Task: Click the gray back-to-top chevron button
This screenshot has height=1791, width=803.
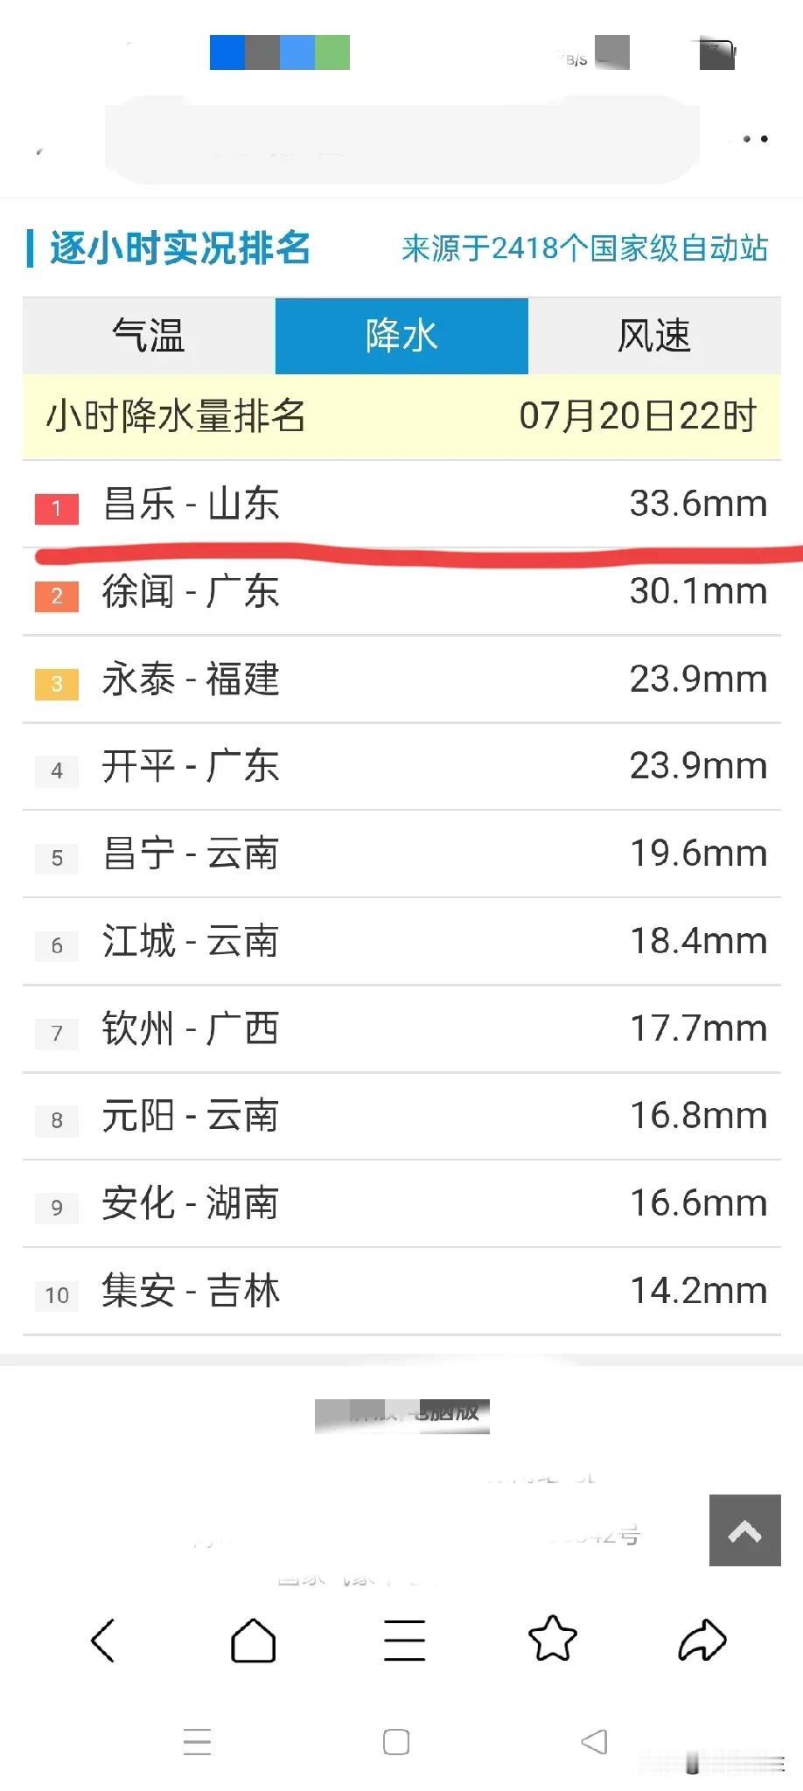Action: (x=744, y=1530)
